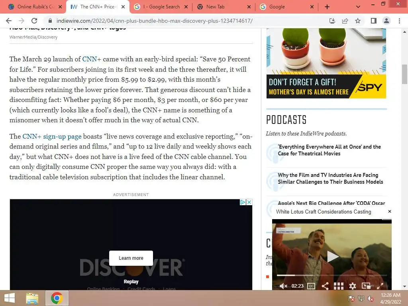
Task: Click the video time 02:23
Action: (297, 286)
